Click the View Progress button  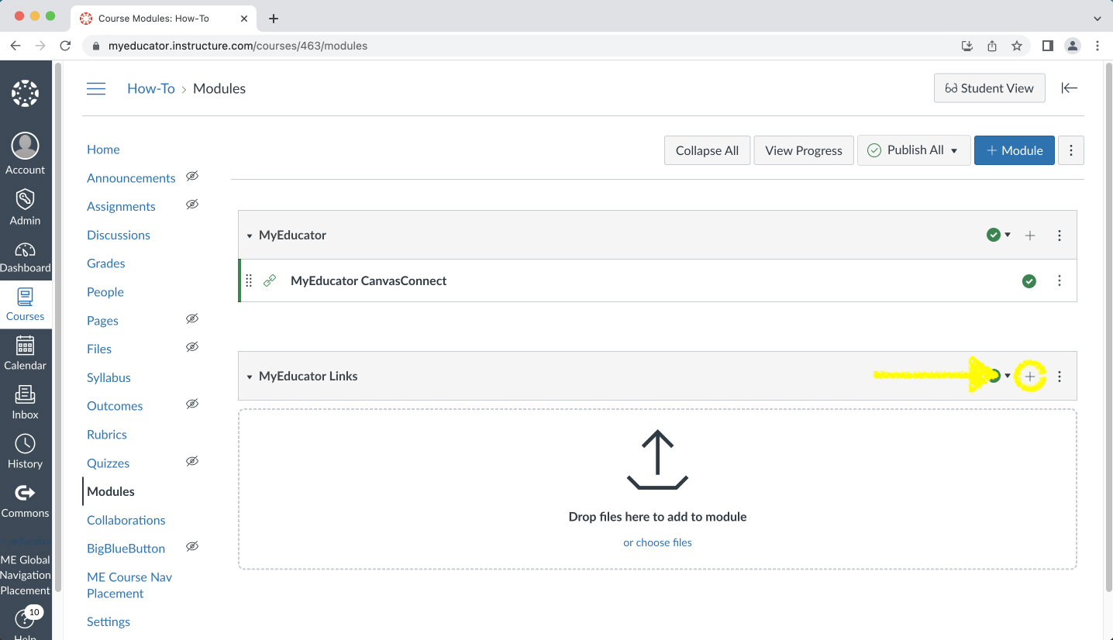click(804, 150)
